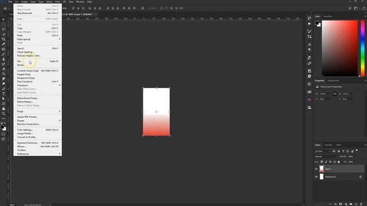The image size is (367, 206).
Task: Open the Paragraph panel icon
Action: click(x=310, y=50)
